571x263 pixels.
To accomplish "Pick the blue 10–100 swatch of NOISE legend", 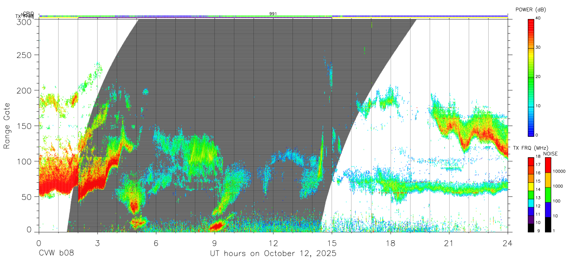I will tap(548, 210).
